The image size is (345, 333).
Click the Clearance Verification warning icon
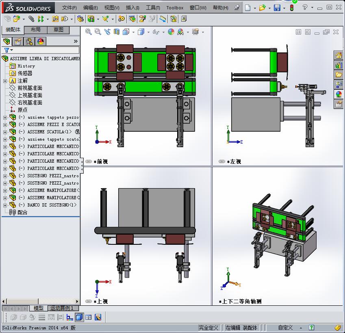pyautogui.click(x=173, y=19)
